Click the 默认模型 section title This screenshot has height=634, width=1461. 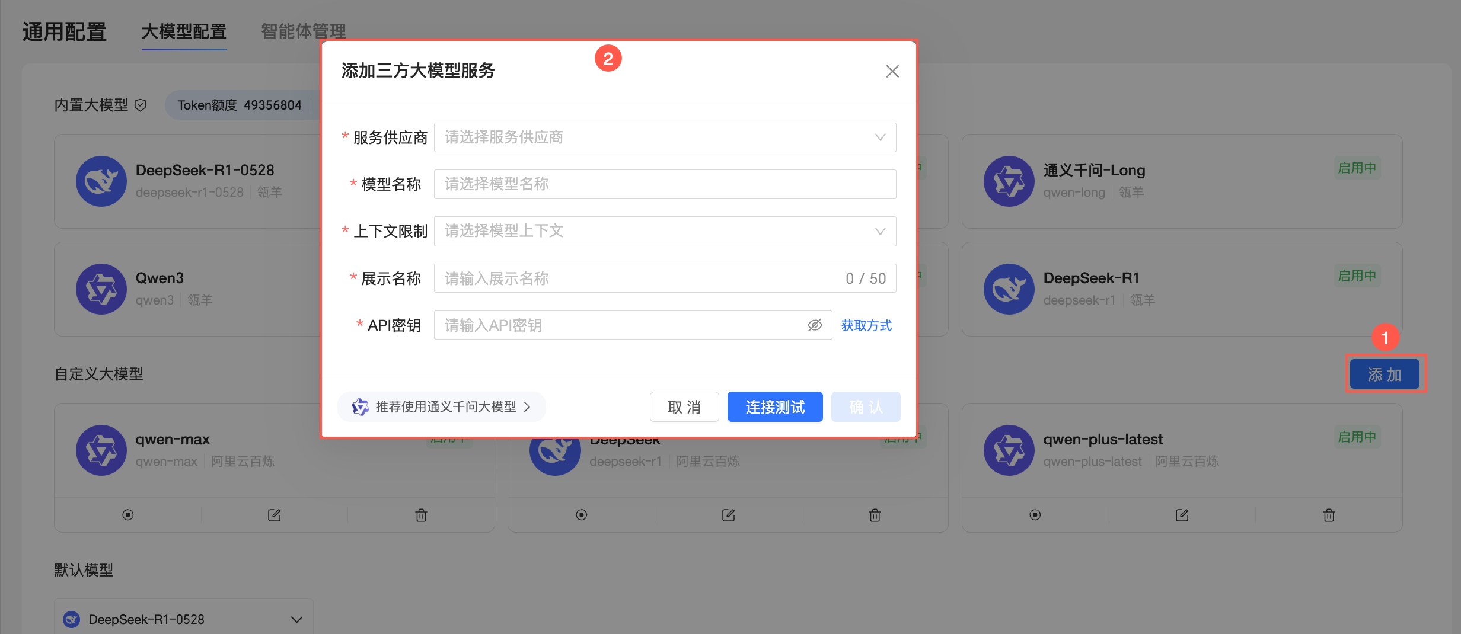pos(84,570)
